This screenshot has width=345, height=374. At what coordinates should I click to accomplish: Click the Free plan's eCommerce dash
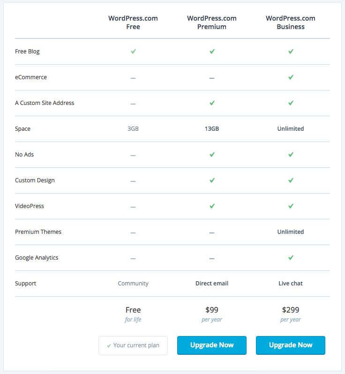(133, 78)
